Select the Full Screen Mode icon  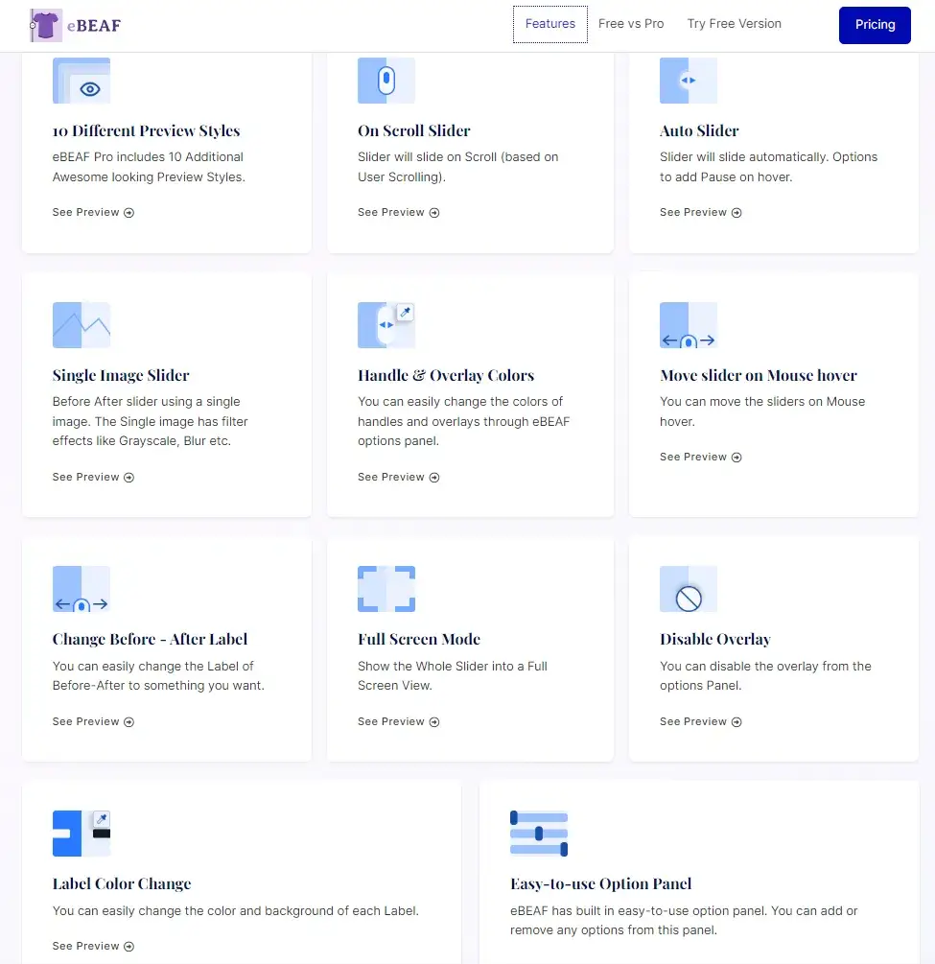coord(386,589)
